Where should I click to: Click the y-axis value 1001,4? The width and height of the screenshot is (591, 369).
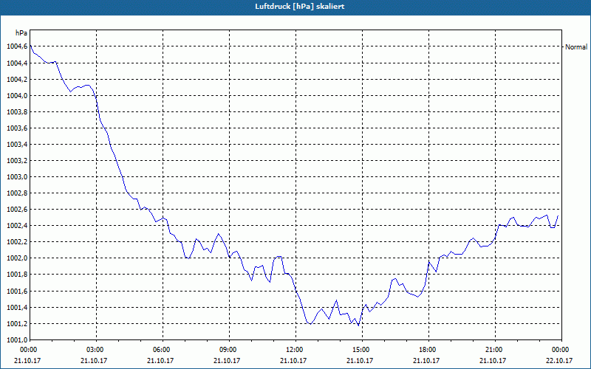(17, 308)
